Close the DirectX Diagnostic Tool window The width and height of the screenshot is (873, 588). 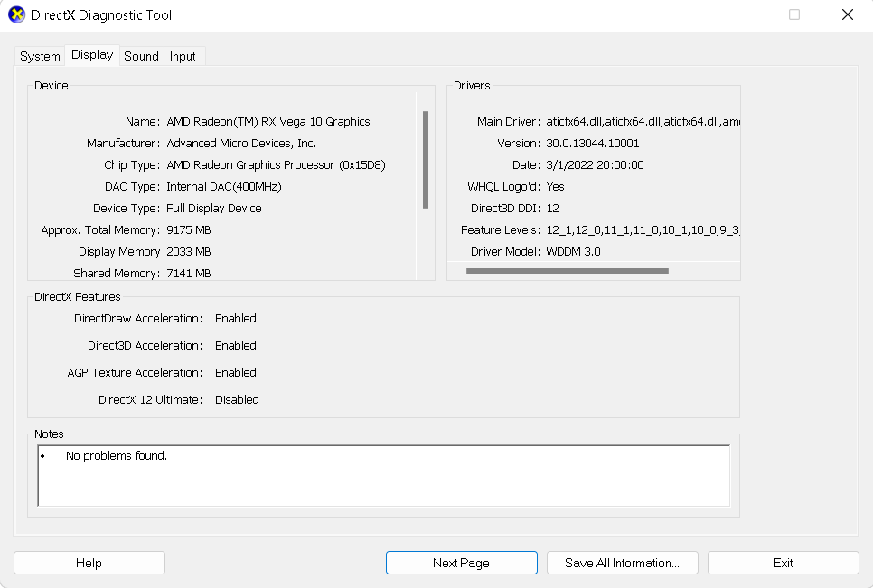click(x=847, y=14)
